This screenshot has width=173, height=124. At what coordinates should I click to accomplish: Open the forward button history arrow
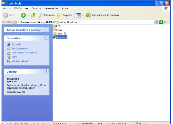tap(28, 15)
